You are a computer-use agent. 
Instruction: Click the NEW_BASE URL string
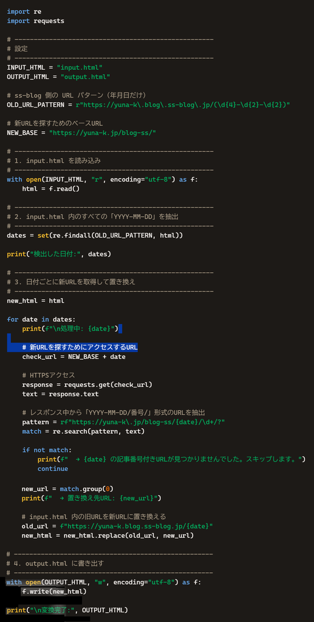point(103,132)
